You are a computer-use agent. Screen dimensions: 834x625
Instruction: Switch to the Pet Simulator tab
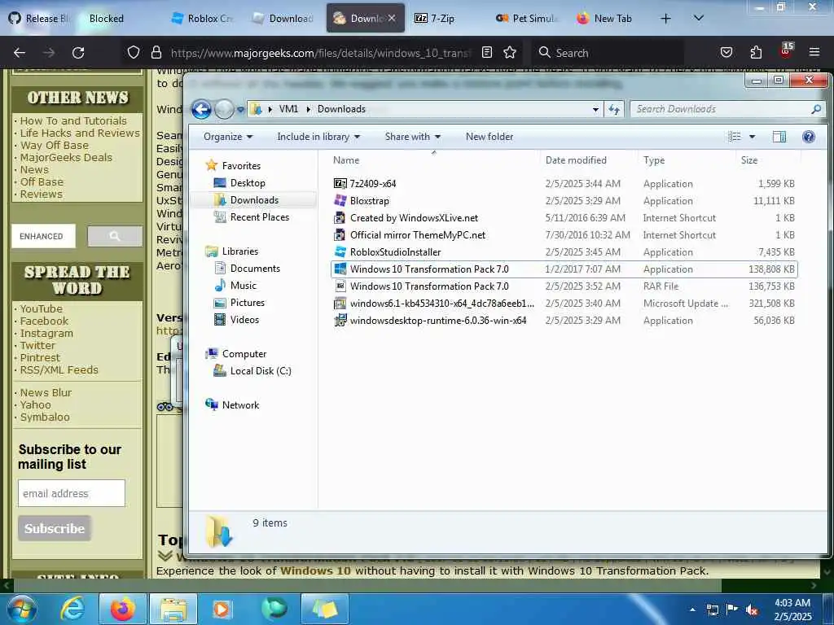(527, 18)
